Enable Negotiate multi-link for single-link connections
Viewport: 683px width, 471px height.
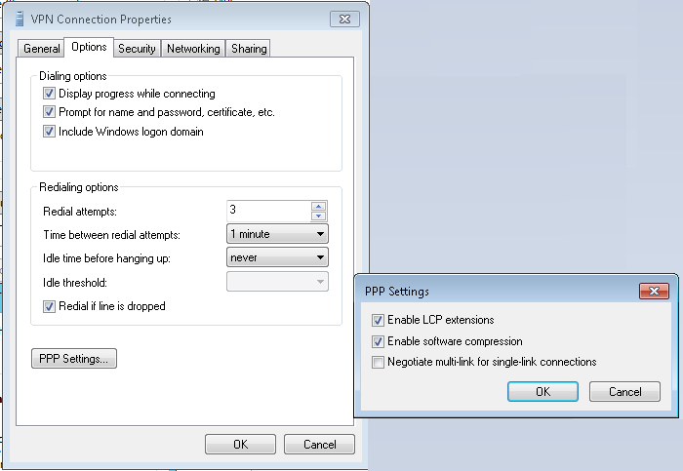[x=378, y=362]
